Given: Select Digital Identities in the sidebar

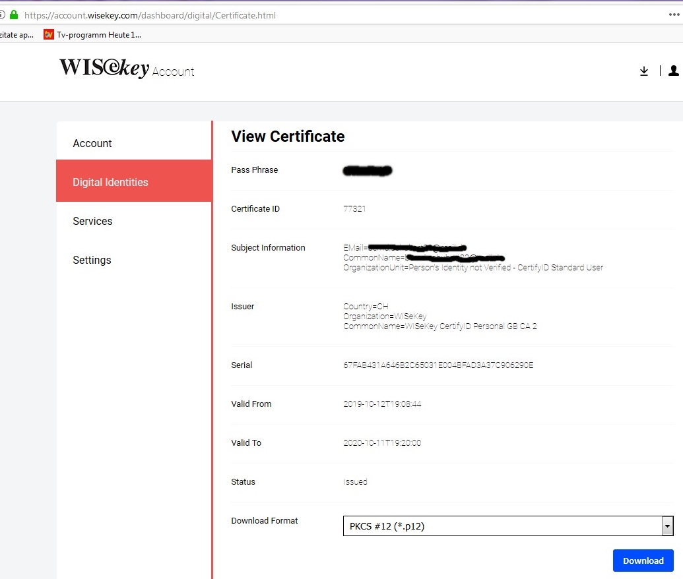Looking at the screenshot, I should coord(134,181).
